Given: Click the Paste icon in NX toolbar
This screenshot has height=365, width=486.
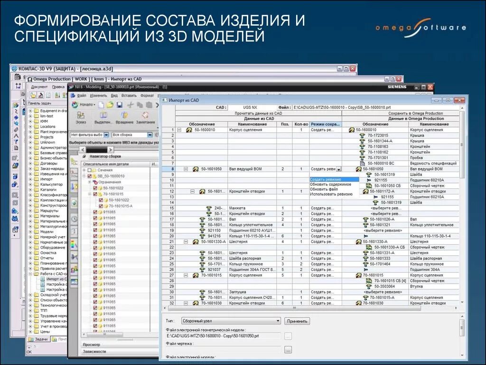Looking at the screenshot, I should click(x=149, y=105).
